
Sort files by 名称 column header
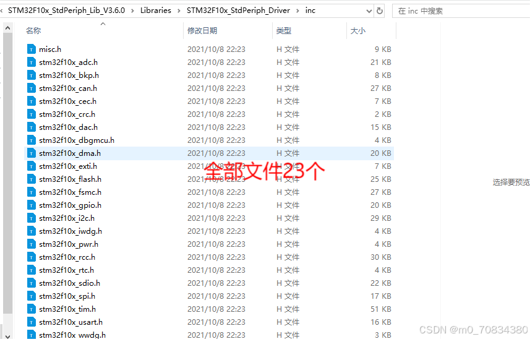[x=33, y=31]
